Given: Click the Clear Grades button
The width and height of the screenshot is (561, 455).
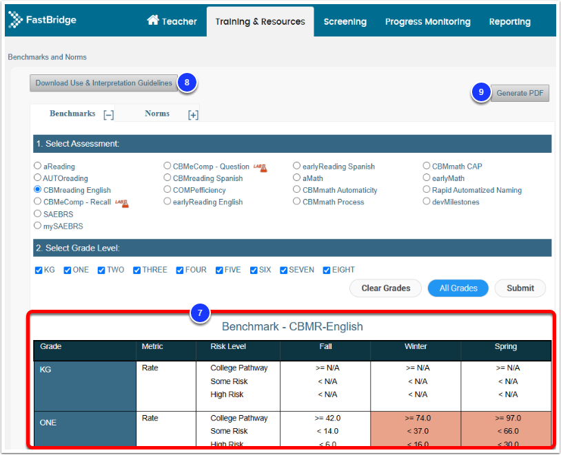Looking at the screenshot, I should click(386, 288).
